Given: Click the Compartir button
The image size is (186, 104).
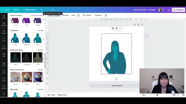Looking at the screenshot, I should [x=178, y=10].
